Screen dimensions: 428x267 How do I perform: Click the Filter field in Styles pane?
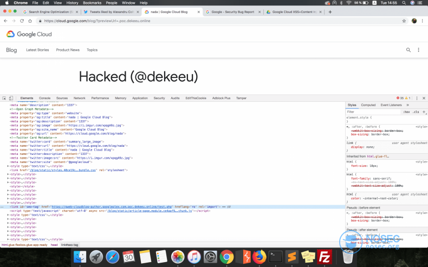[x=374, y=112]
